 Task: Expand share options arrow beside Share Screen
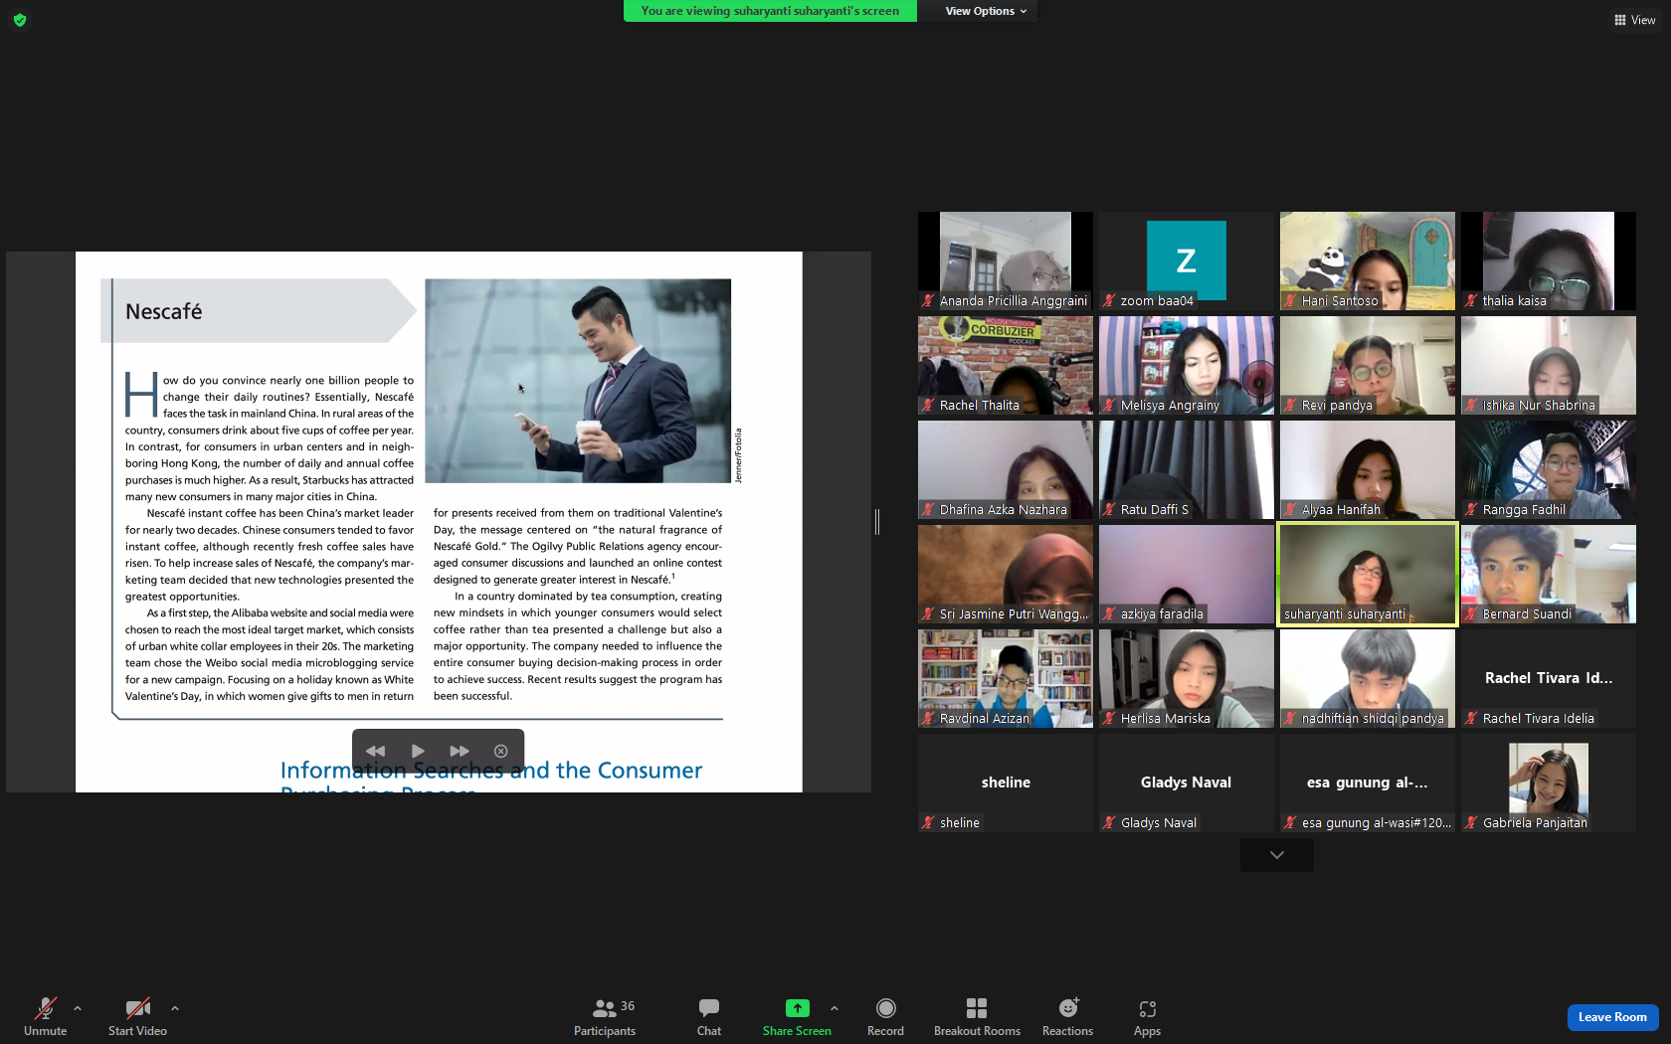point(835,1008)
